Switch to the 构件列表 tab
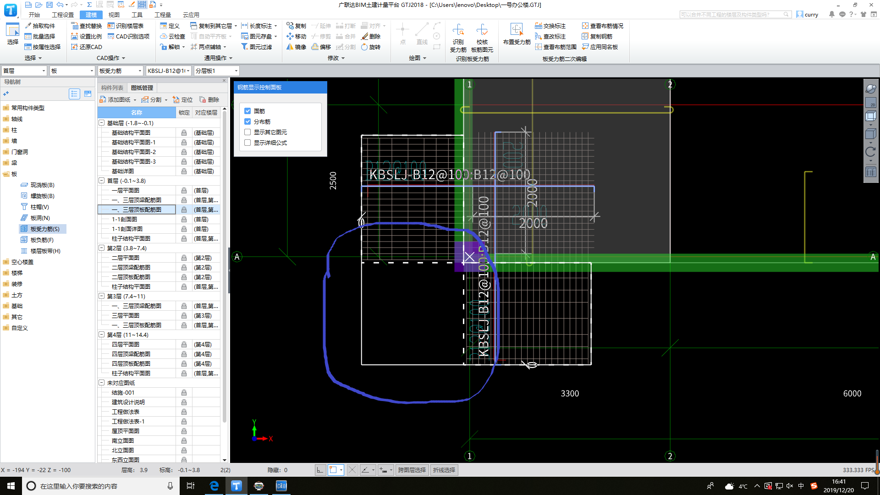 (x=112, y=88)
